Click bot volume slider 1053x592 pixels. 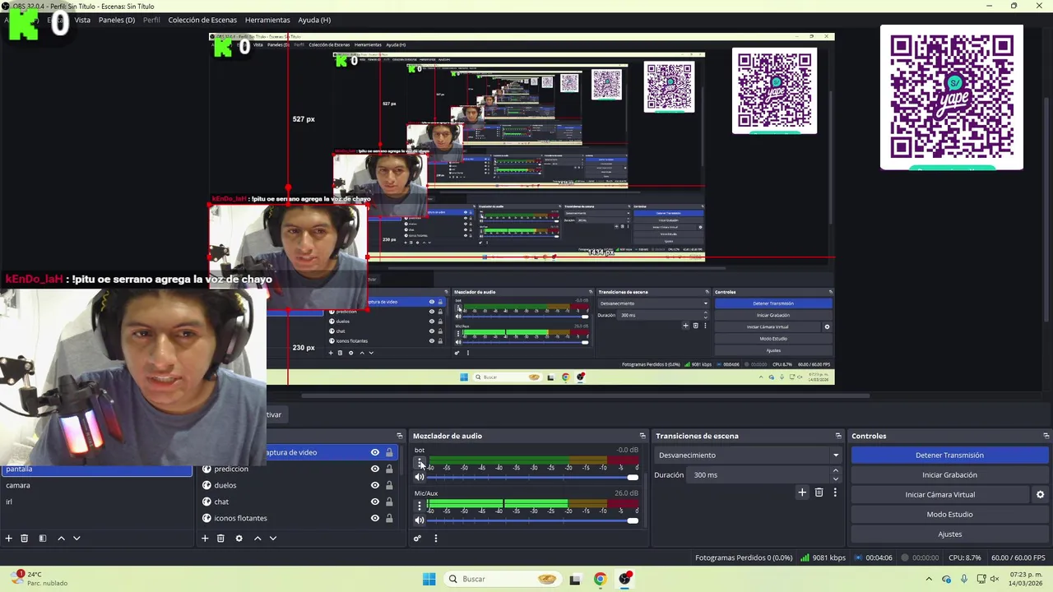(x=531, y=478)
